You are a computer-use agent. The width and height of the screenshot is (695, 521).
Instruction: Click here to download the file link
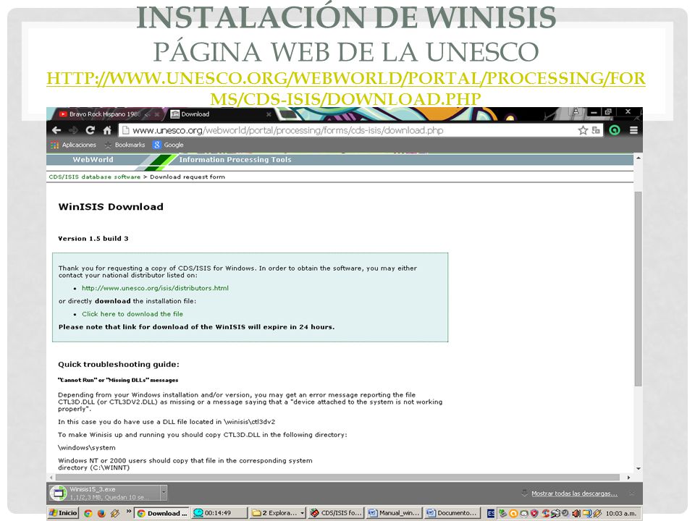[x=132, y=313]
